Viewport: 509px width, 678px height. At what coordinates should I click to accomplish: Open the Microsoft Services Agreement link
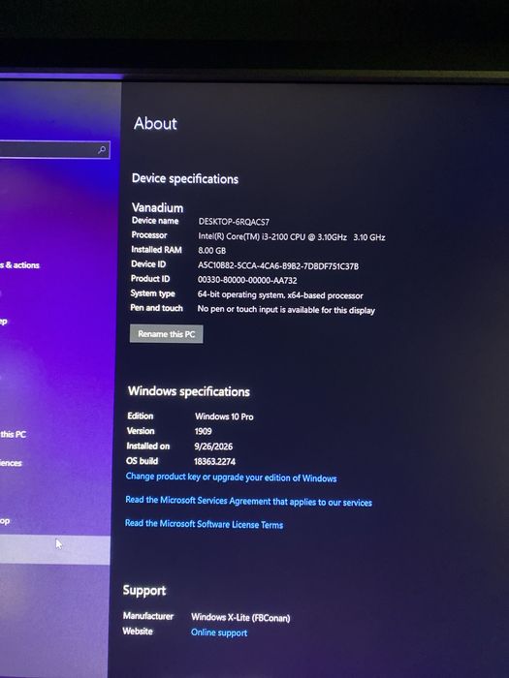coord(248,501)
